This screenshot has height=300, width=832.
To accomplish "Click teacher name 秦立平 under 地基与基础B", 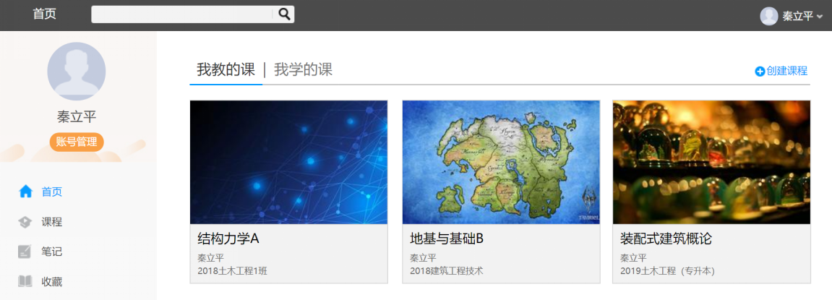I will tap(423, 259).
